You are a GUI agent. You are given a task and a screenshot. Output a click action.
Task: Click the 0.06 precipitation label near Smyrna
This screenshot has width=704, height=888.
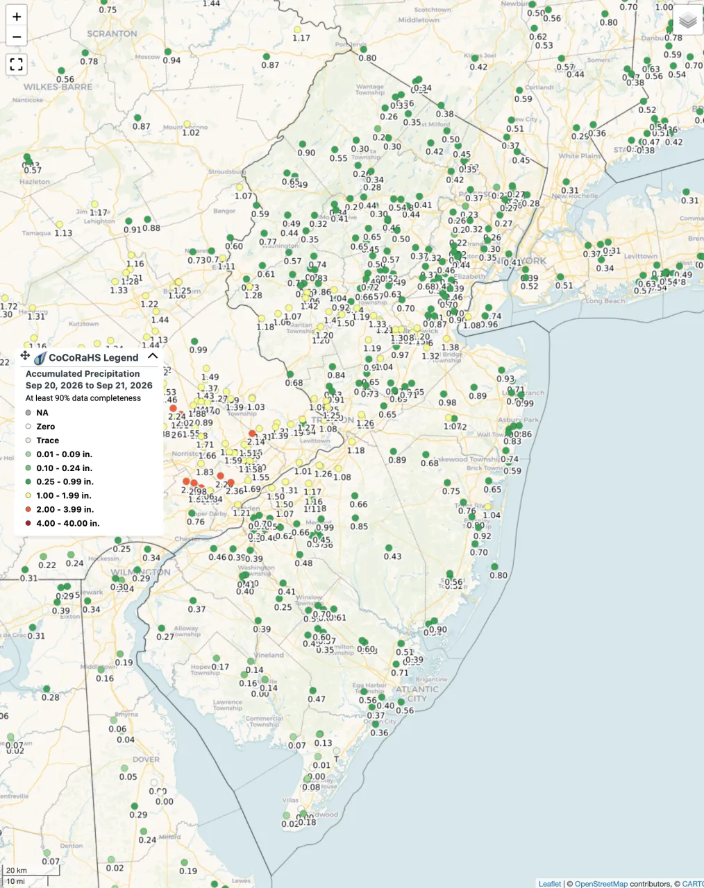pos(117,729)
